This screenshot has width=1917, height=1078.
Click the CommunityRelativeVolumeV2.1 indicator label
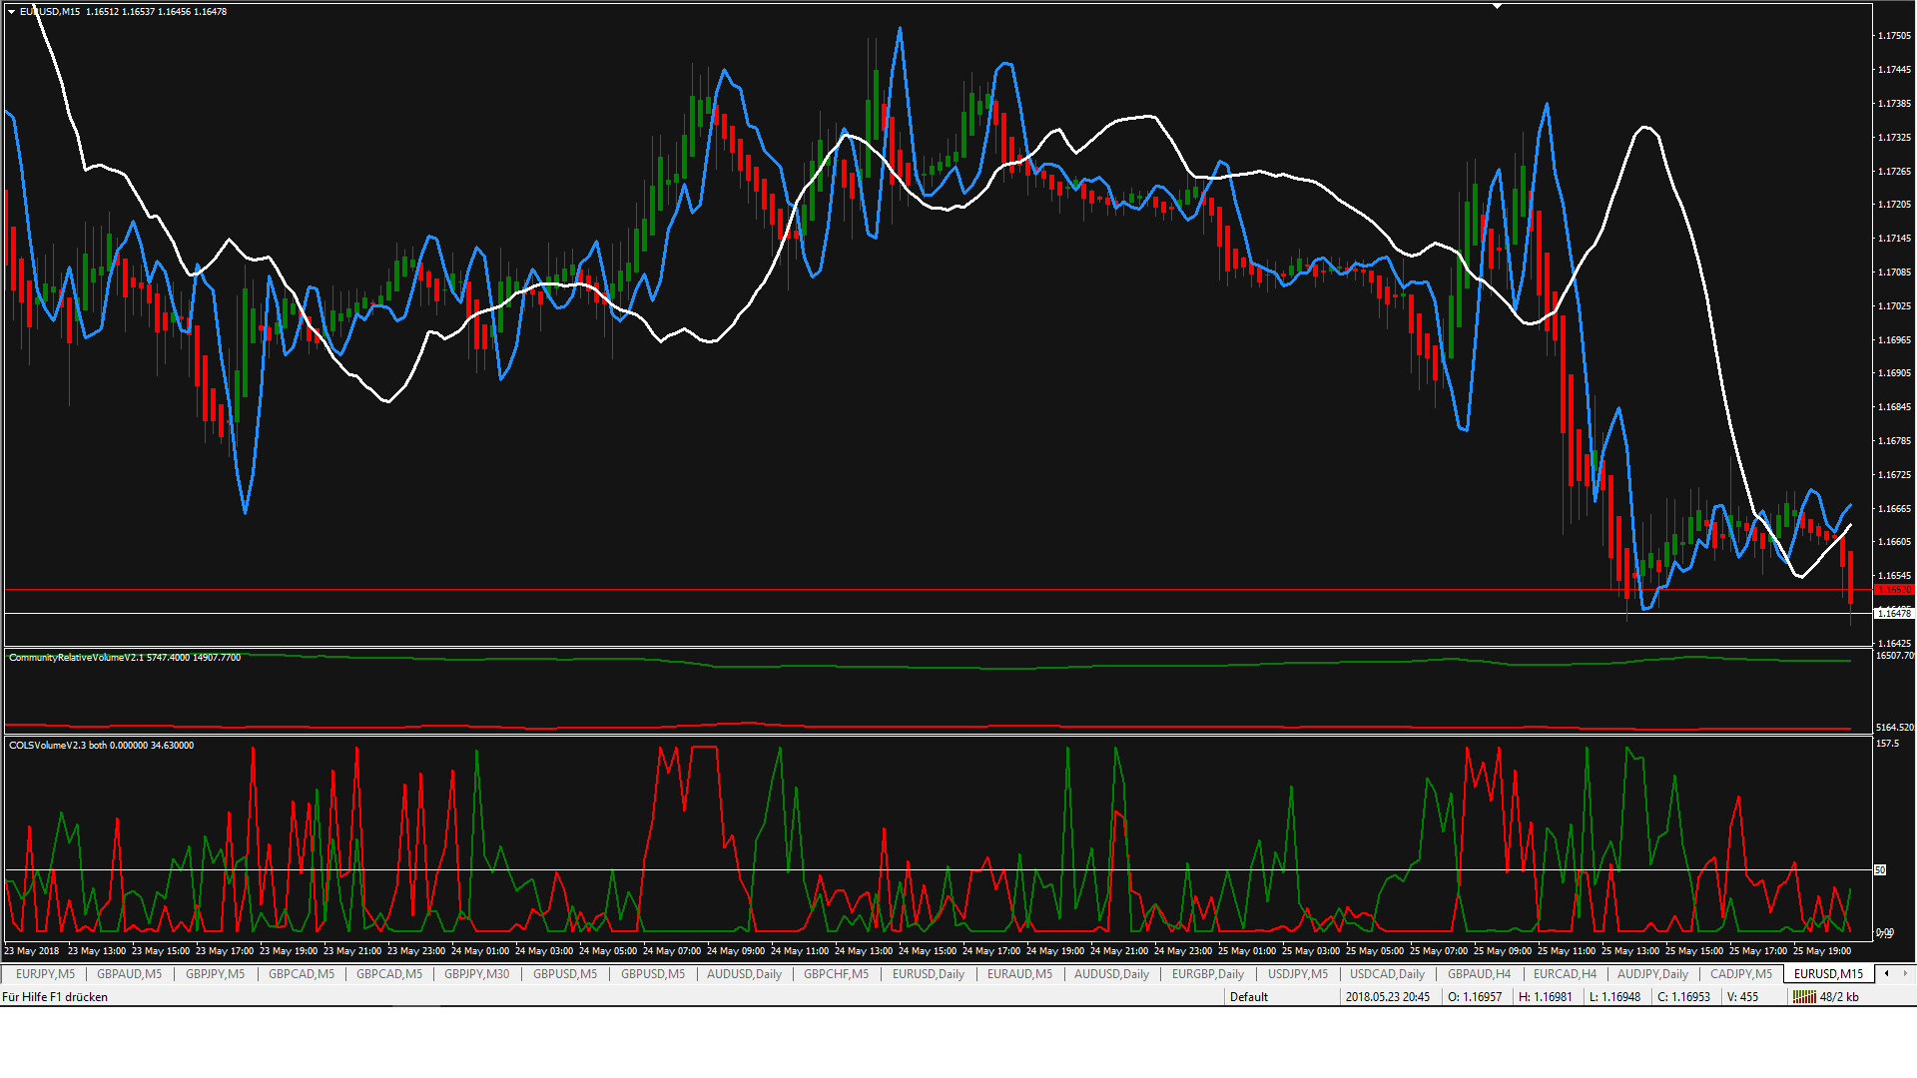76,658
